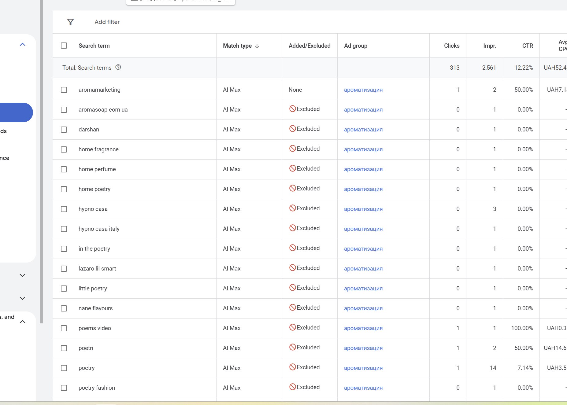Click Add filter field
This screenshot has width=567, height=405.
(107, 22)
